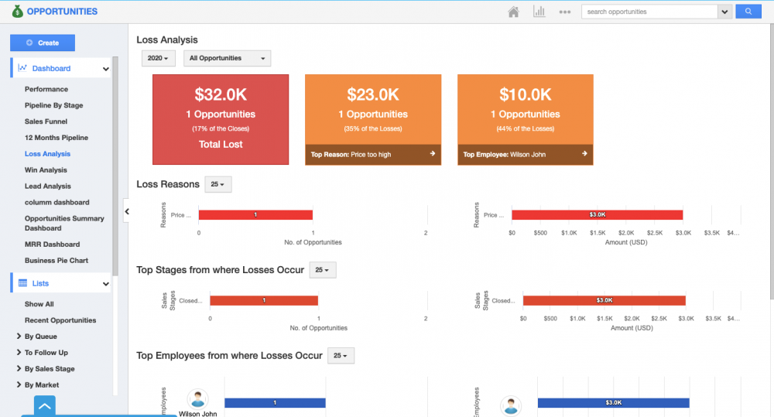Viewport: 774px width, 417px height.
Task: Select Sales Funnel in the sidebar
Action: tap(46, 121)
